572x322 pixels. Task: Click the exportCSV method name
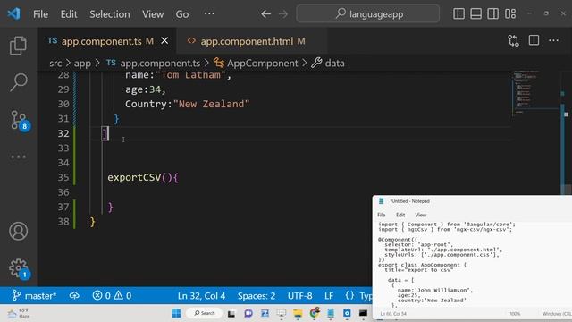(x=134, y=177)
